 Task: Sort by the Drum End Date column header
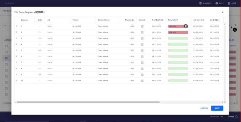click(157, 20)
